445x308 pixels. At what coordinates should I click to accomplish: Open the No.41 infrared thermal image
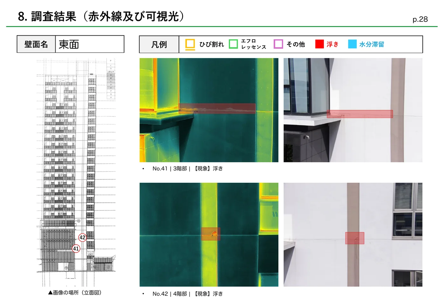(209, 110)
